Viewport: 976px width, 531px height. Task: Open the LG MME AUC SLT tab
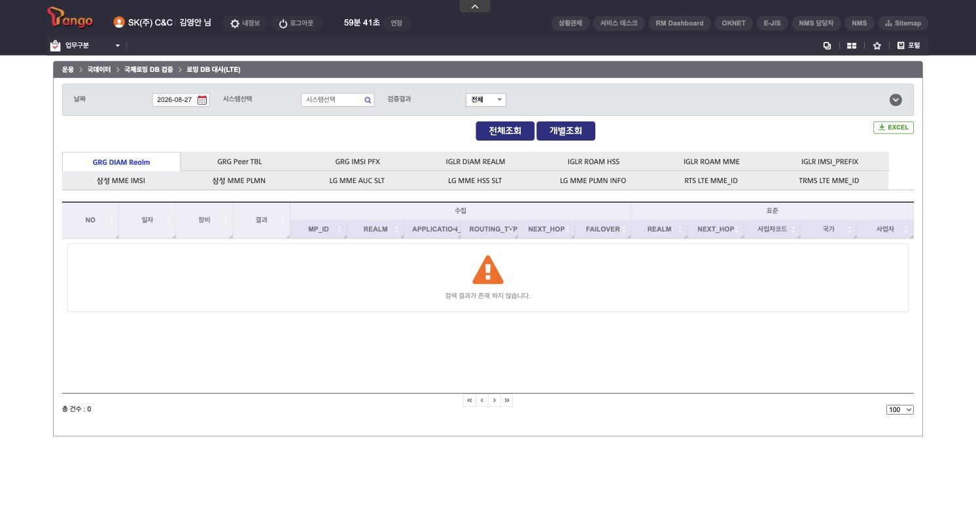point(357,180)
